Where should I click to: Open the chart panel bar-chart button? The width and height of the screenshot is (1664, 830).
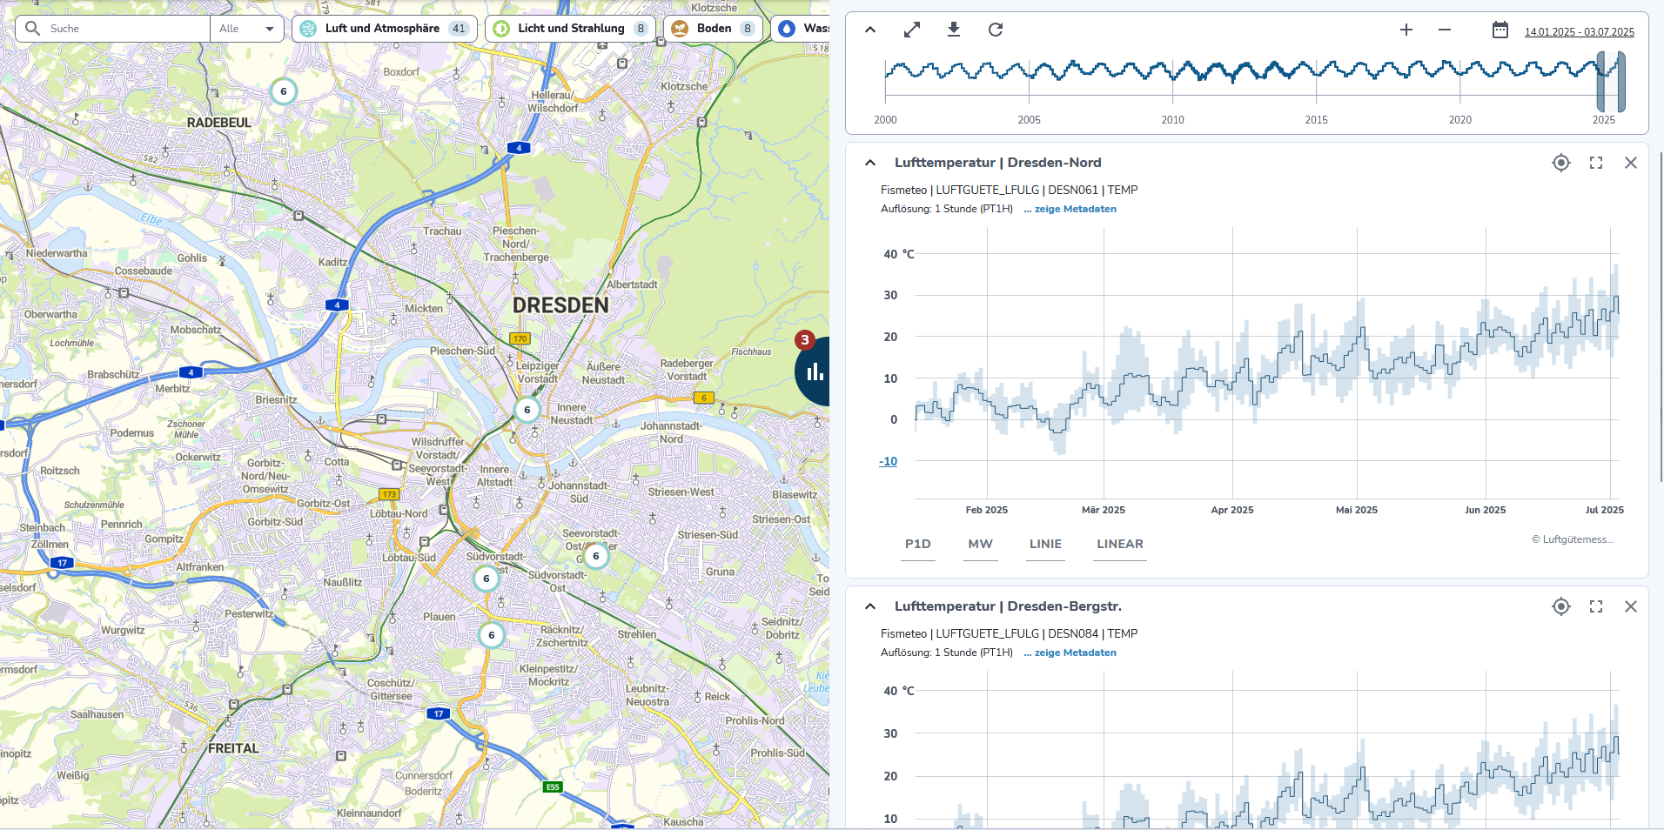(x=815, y=372)
